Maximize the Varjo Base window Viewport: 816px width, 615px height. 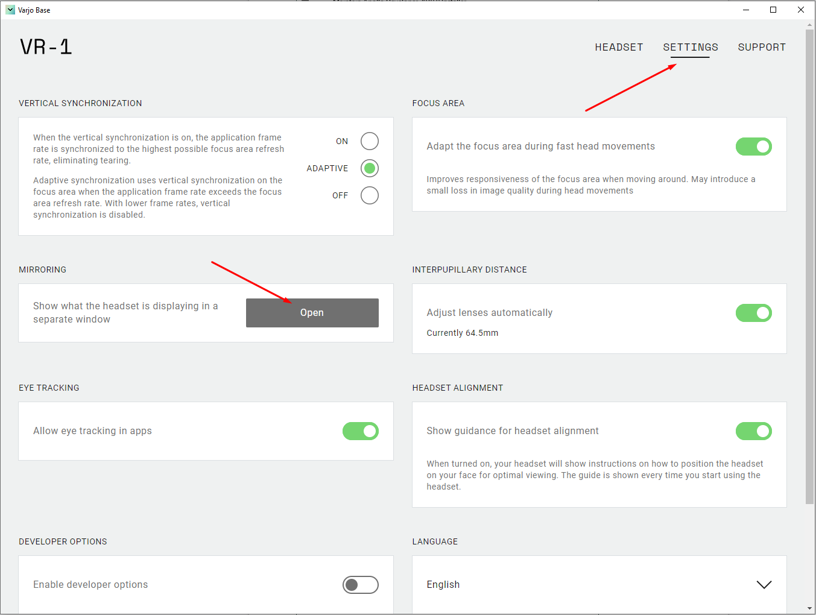(x=773, y=10)
